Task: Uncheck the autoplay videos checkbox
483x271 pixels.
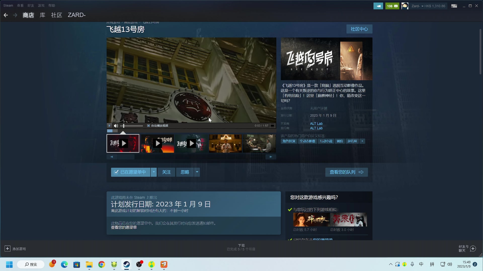Action: click(x=148, y=126)
